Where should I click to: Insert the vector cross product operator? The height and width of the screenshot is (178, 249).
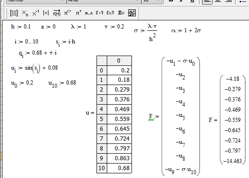[x=110, y=13]
